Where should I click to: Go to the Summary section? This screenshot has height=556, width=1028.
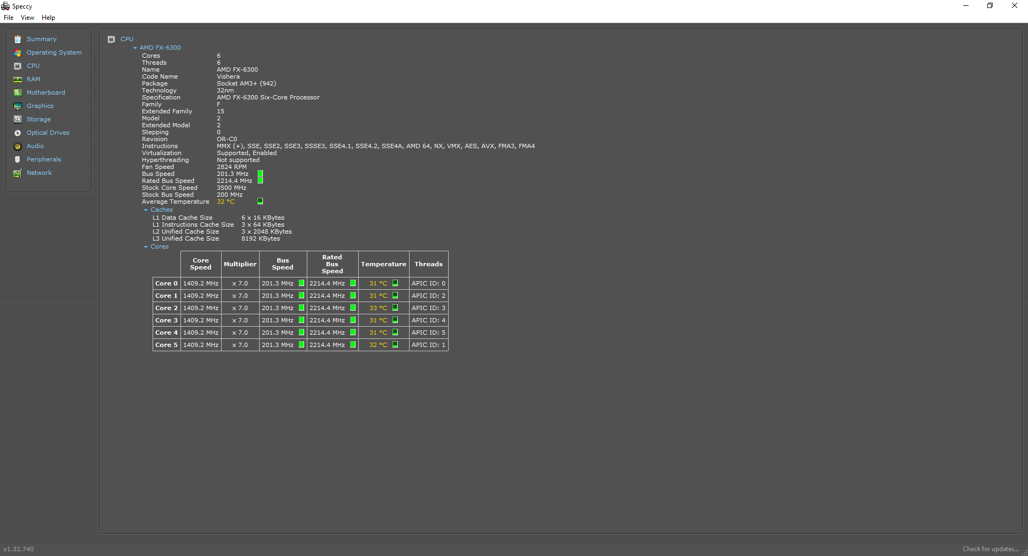click(x=42, y=39)
